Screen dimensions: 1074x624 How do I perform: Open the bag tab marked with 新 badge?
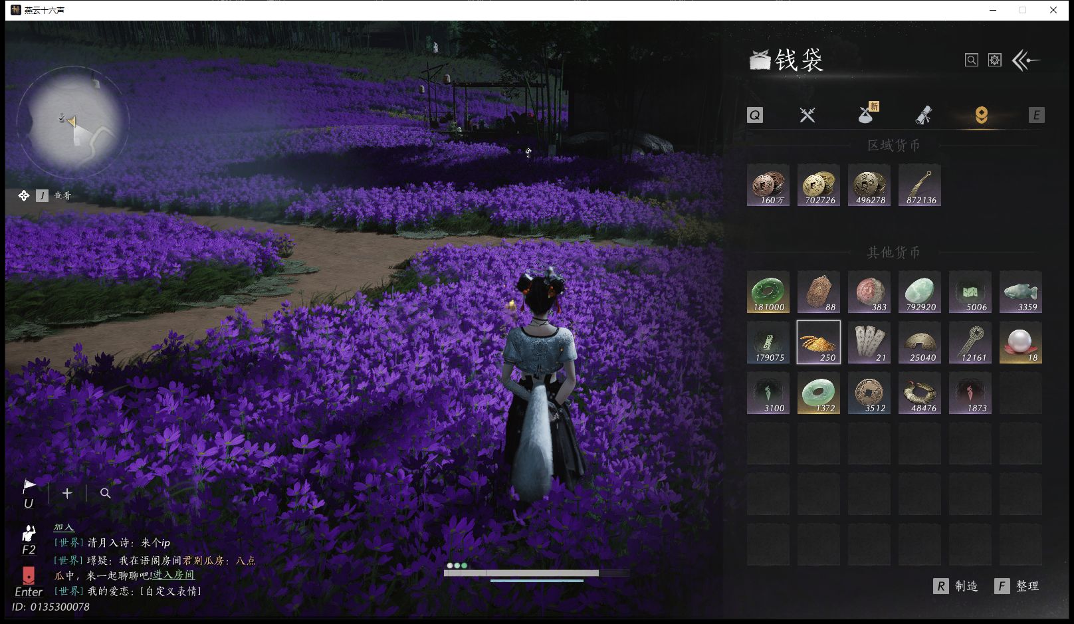pyautogui.click(x=867, y=114)
